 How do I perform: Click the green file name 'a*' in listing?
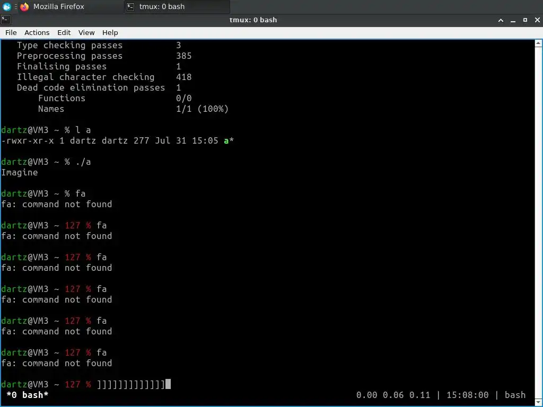(229, 140)
